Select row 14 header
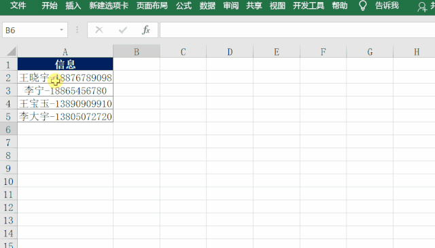The image size is (435, 248). coord(8,233)
